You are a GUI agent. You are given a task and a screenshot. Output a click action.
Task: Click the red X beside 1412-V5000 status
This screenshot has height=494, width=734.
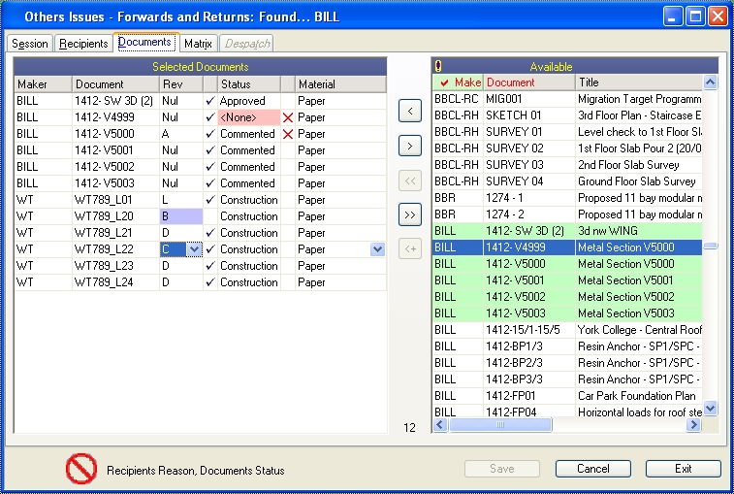288,134
